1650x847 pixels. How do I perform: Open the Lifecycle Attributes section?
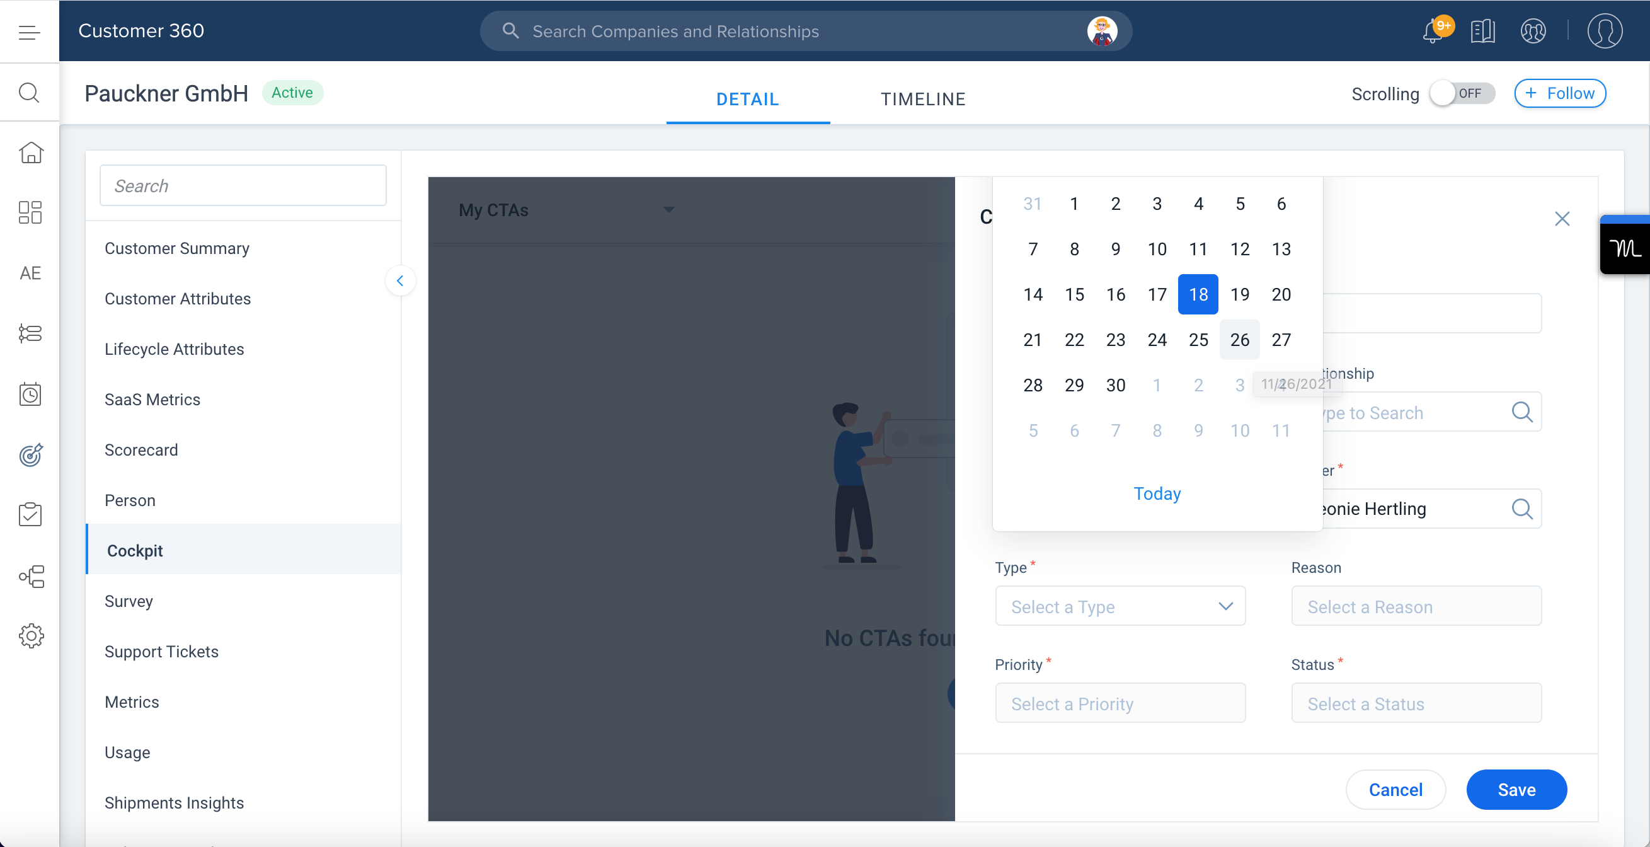[x=243, y=349]
